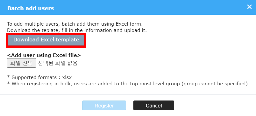Click the Supported formats : xlsx note
Screen dimensions: 256x116
pos(39,77)
